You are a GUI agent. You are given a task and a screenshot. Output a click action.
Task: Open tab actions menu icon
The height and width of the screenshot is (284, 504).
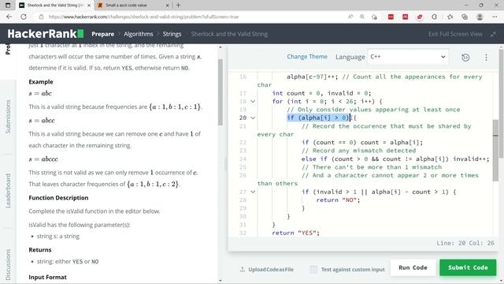point(8,6)
